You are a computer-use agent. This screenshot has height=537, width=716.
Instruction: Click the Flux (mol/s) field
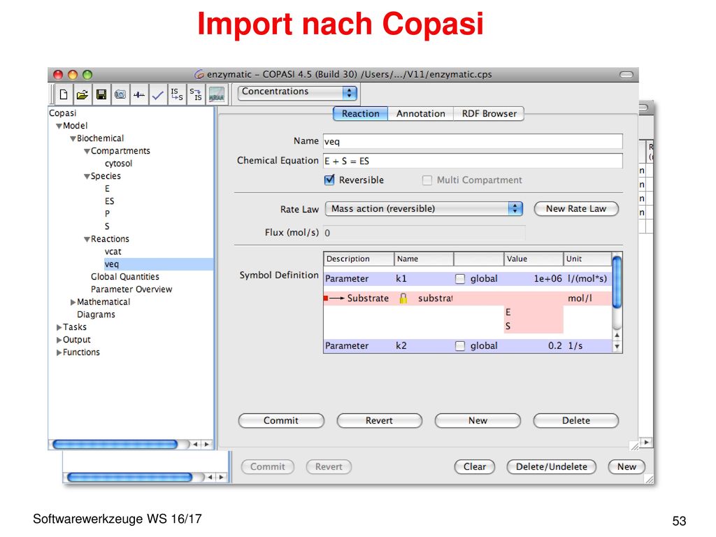pos(424,233)
